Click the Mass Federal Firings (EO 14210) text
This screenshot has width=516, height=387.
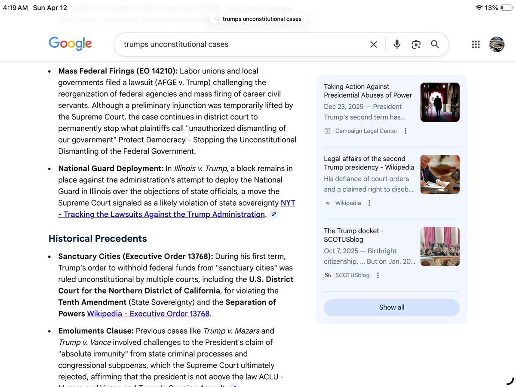tap(118, 71)
